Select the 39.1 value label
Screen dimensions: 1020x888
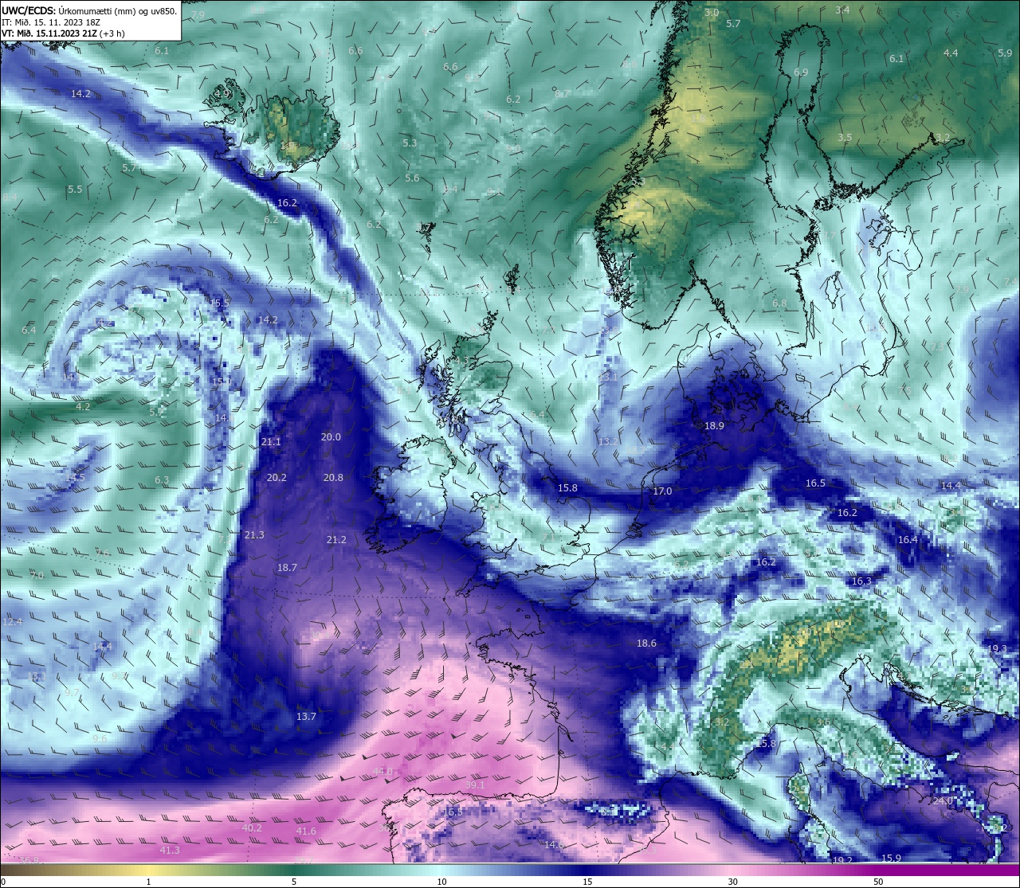click(x=475, y=785)
